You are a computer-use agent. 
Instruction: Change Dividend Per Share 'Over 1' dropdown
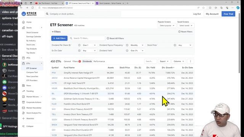89,45
